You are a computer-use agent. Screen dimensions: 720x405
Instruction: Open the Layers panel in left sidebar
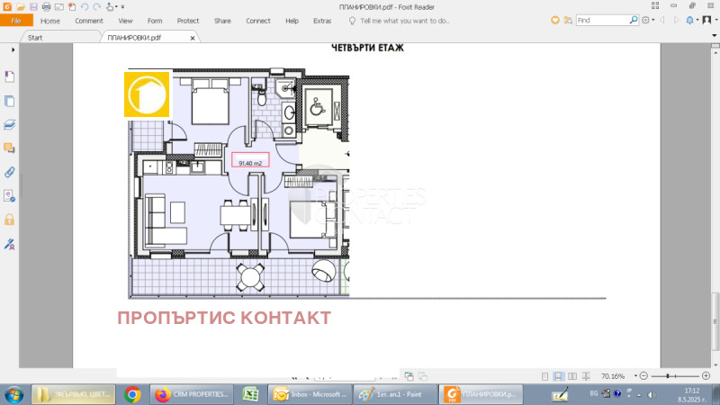tap(9, 124)
